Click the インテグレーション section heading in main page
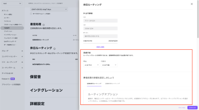199x110 pixels. click(46, 90)
